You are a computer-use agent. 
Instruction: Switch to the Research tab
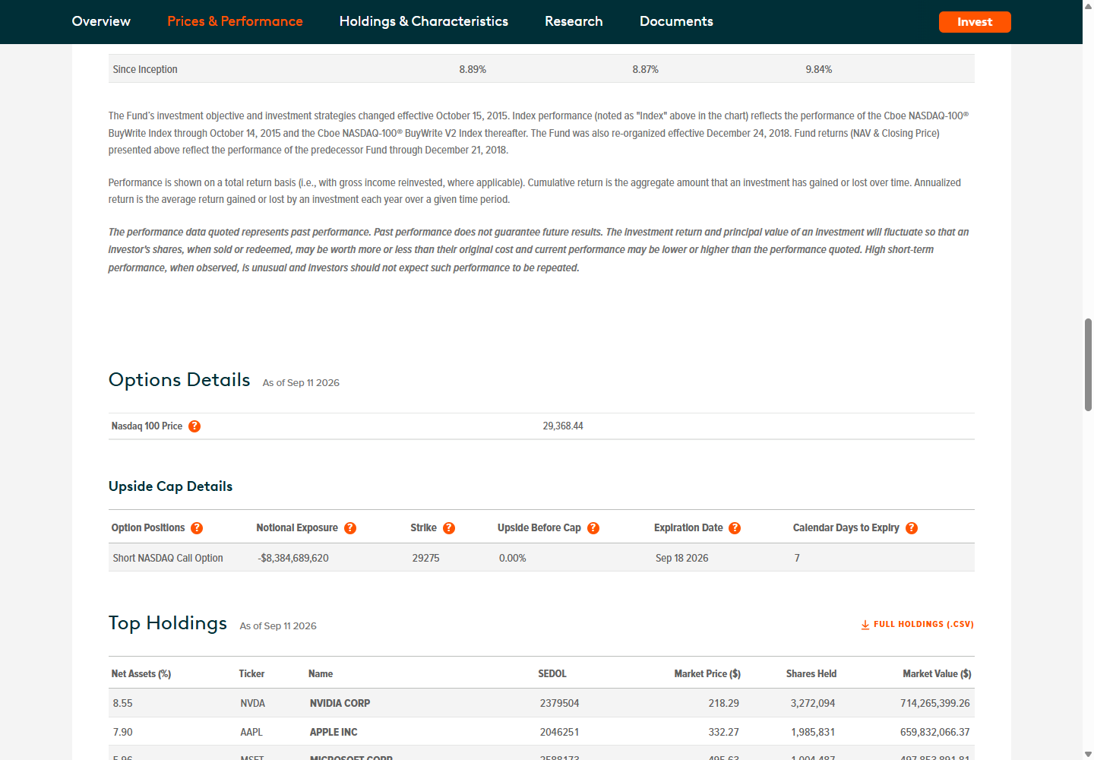point(574,21)
